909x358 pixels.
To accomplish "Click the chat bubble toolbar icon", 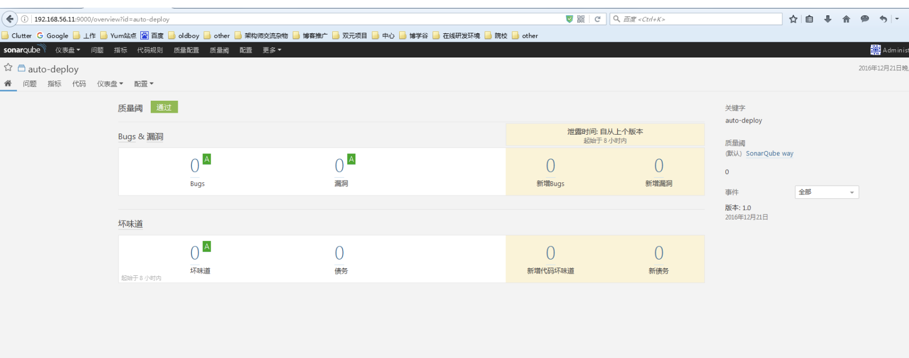I will pos(865,19).
